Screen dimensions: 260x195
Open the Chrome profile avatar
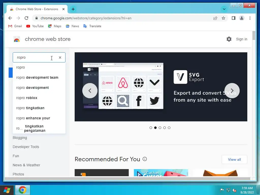point(242,18)
